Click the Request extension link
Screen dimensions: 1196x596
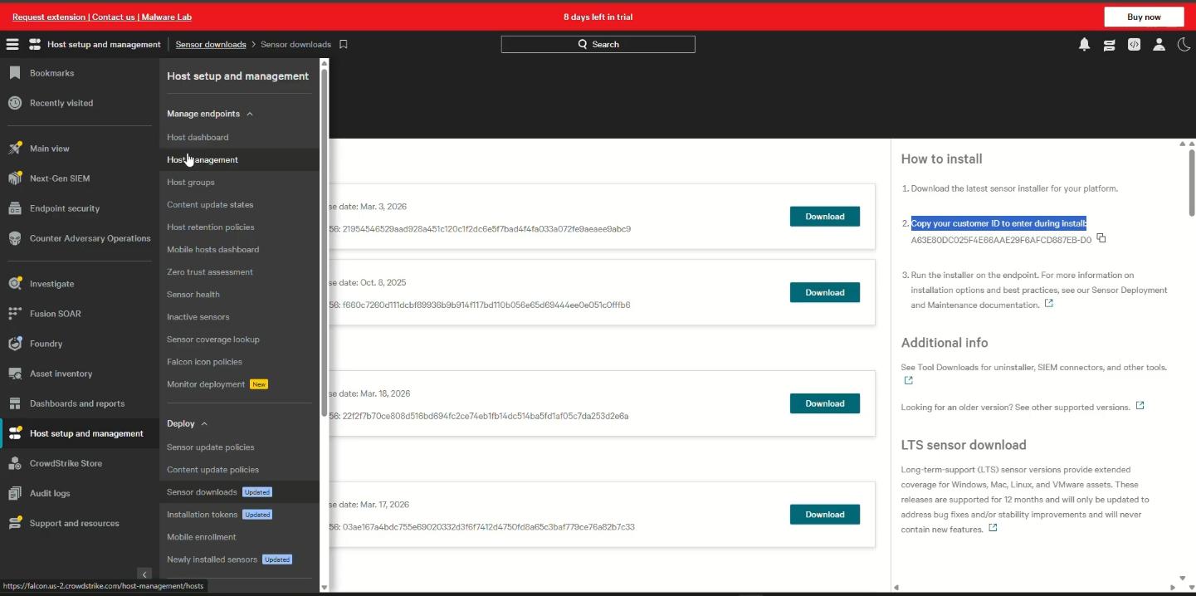(48, 17)
